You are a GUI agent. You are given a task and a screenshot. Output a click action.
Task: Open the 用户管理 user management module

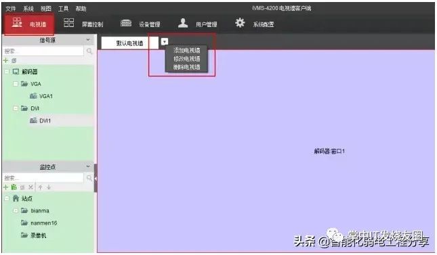pos(198,24)
